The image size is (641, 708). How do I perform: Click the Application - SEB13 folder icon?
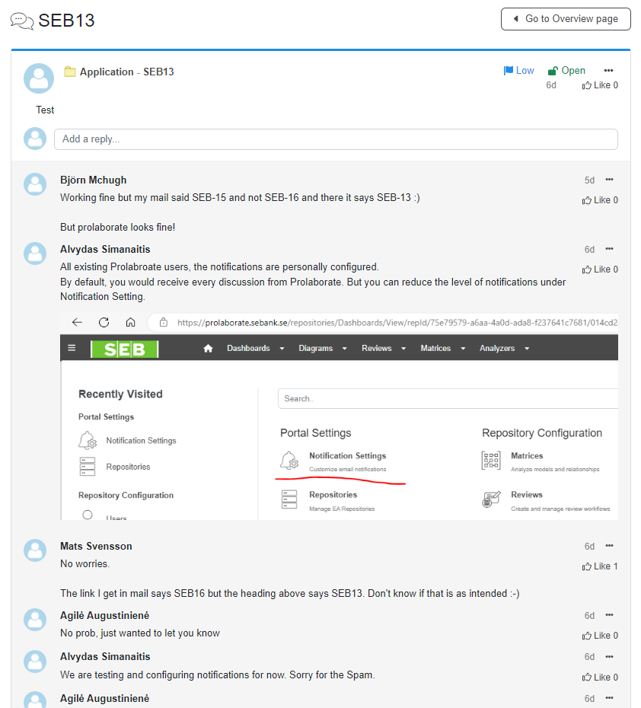[69, 72]
